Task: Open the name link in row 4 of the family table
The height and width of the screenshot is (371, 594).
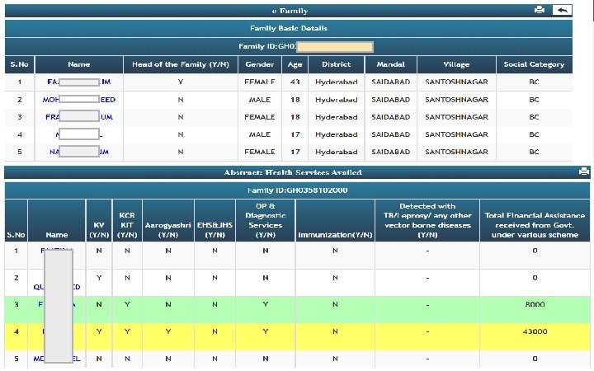Action: 79,134
